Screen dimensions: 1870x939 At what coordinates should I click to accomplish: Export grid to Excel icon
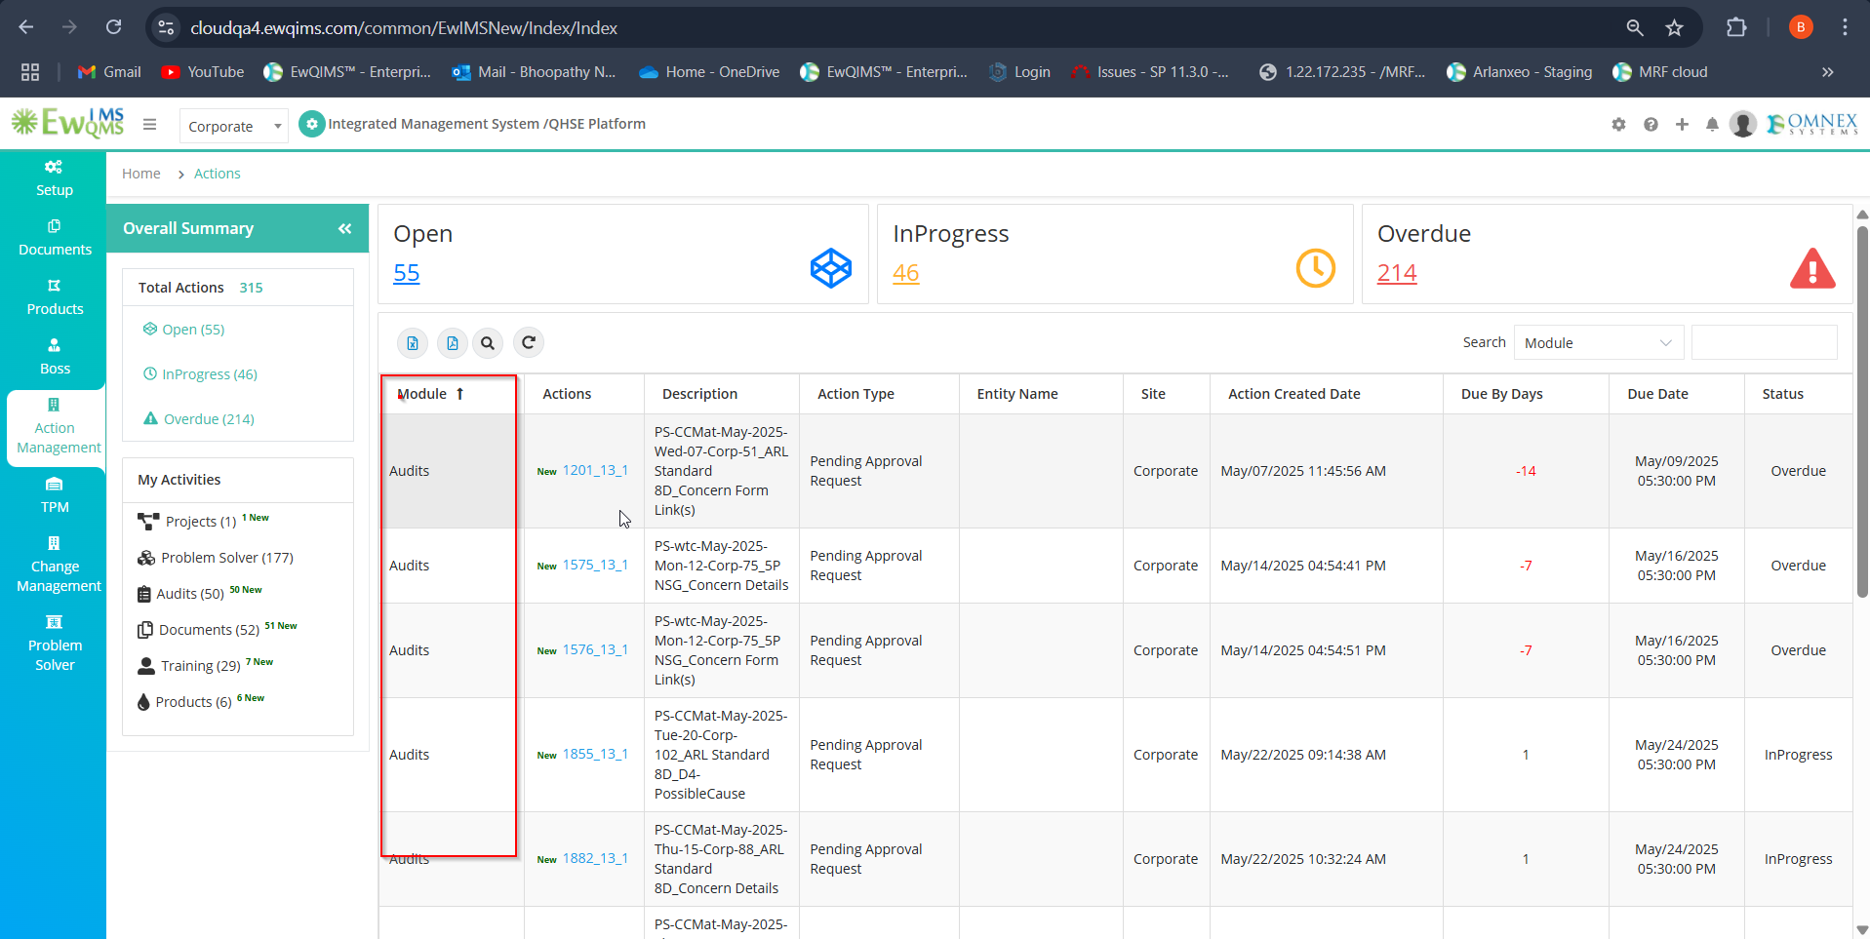413,342
